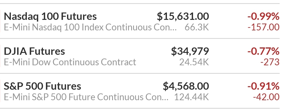
Task: Click the $4,568.00 S&P futures price
Action: 186,86
